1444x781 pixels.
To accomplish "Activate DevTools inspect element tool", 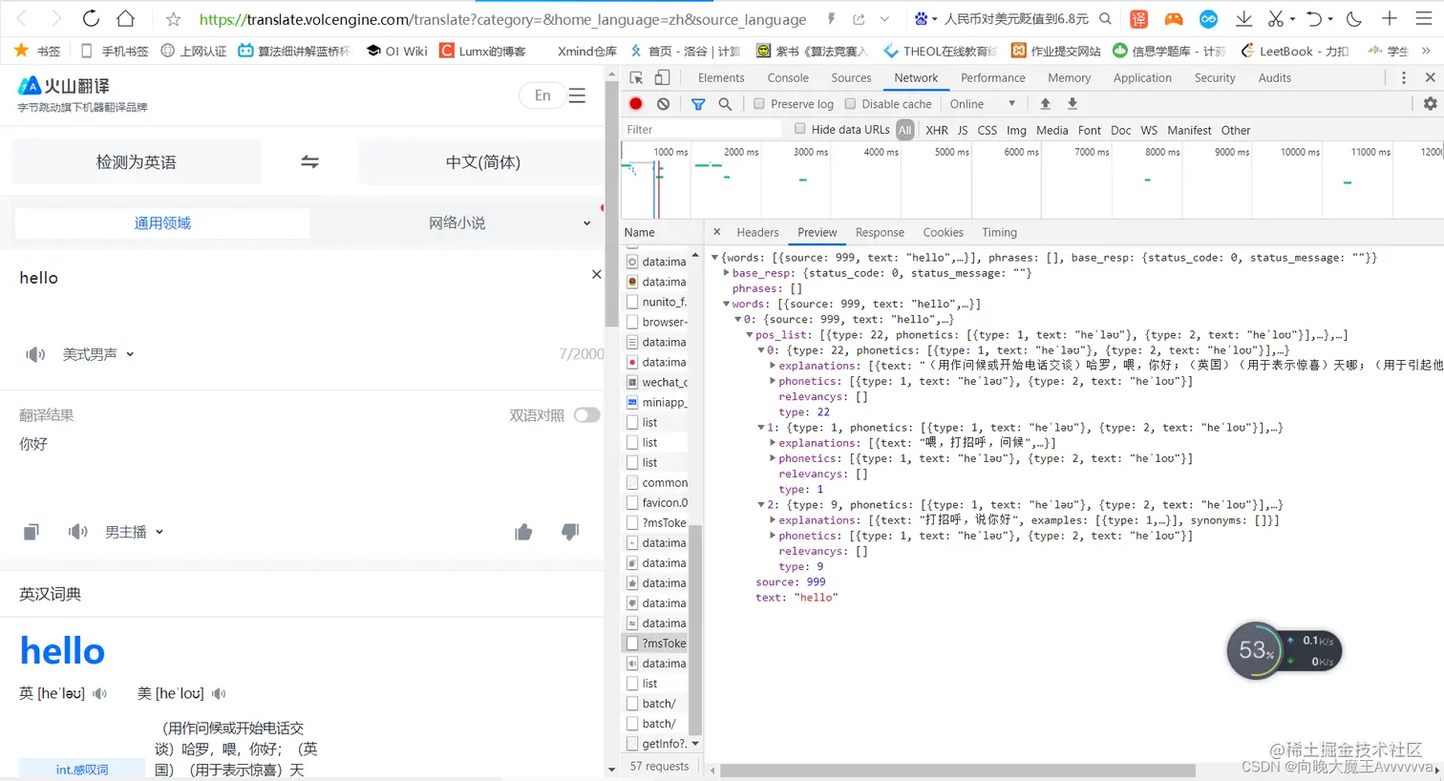I will point(636,77).
